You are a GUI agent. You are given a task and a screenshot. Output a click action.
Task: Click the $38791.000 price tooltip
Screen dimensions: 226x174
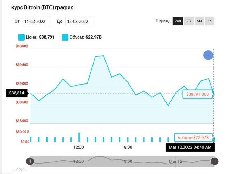tap(197, 94)
